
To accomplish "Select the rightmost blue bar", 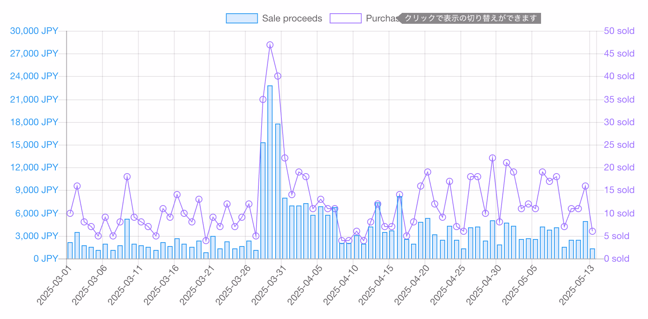I will pyautogui.click(x=592, y=253).
